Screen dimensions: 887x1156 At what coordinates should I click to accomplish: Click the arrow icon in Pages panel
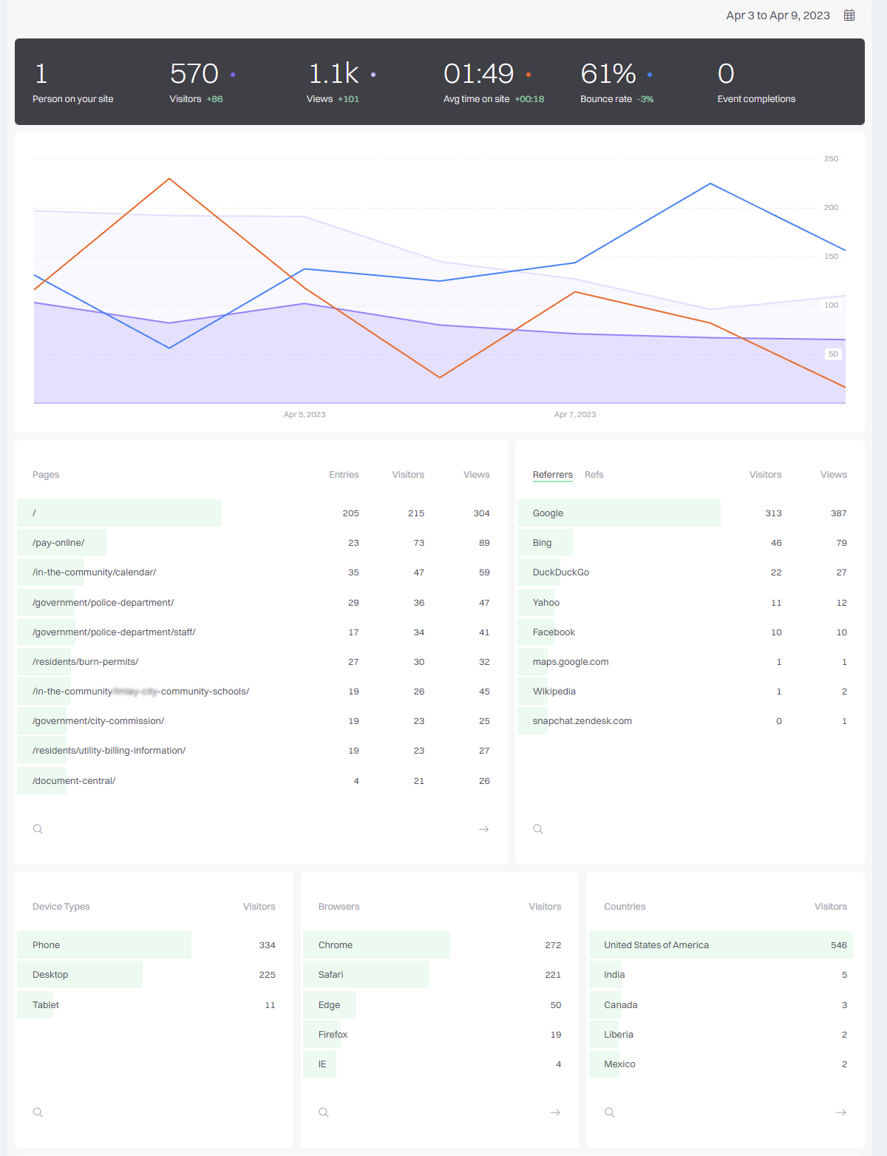pos(483,829)
